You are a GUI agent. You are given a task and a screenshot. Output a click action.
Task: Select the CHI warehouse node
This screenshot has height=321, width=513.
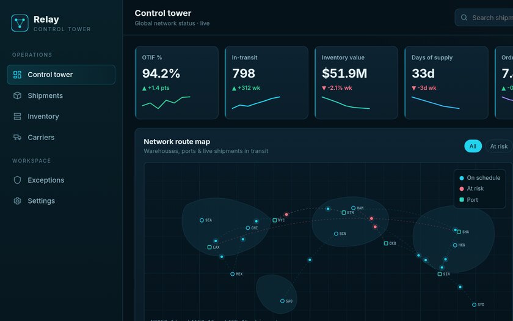pos(248,228)
